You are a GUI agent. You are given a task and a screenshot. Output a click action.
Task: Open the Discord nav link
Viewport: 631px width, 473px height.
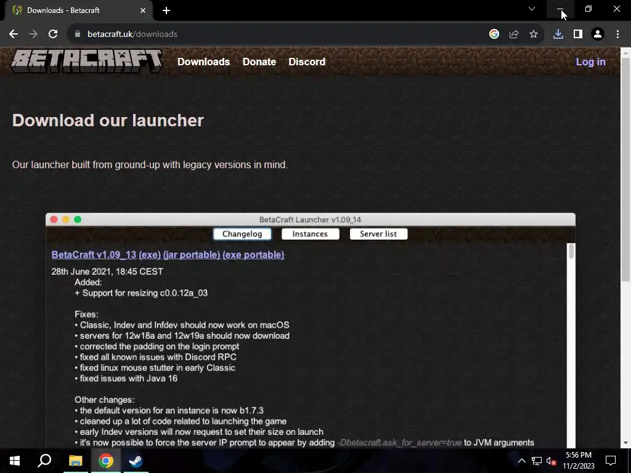pyautogui.click(x=307, y=62)
